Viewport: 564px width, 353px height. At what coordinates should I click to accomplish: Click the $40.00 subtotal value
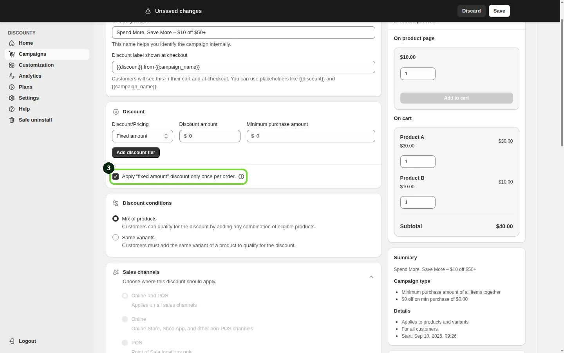tap(504, 226)
